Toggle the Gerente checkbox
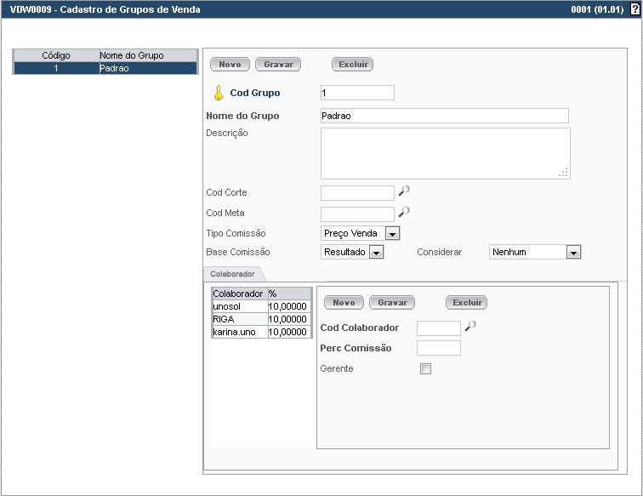Screen dimensions: 643x496 pyautogui.click(x=426, y=368)
